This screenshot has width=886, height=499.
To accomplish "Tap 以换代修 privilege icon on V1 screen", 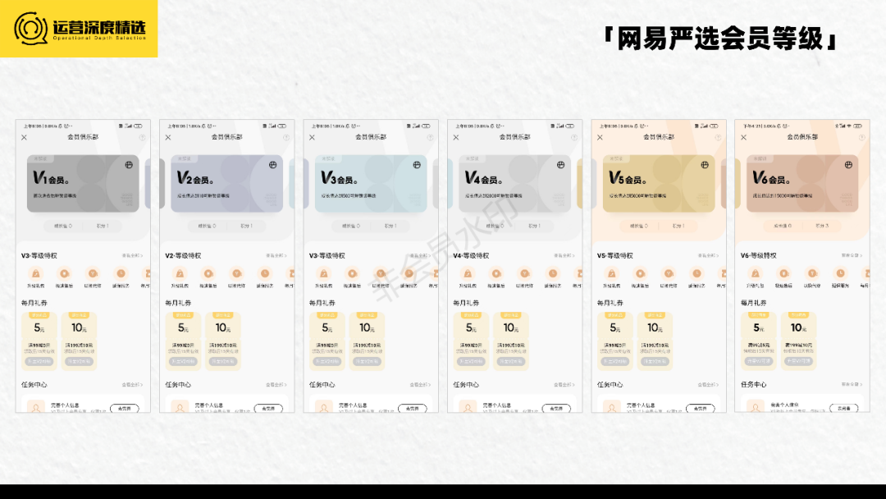I will point(93,273).
